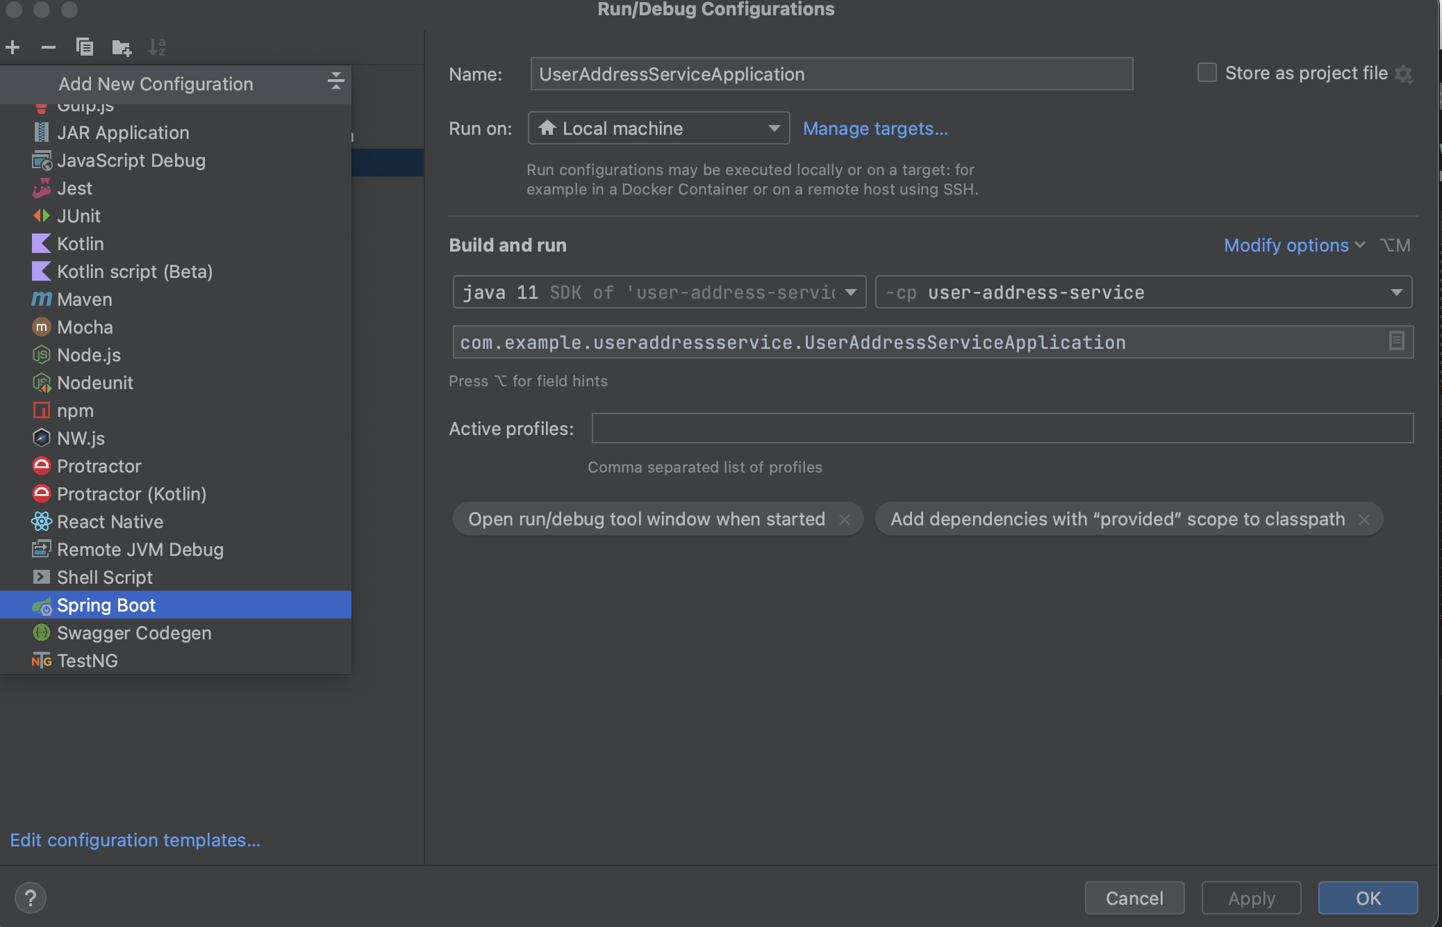Open the -cp user-address-service classpath dropdown
Screen dimensions: 1442x927
(x=1396, y=292)
